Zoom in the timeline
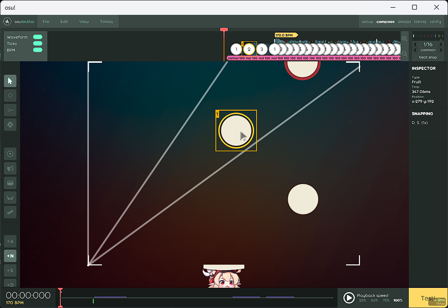Screen dimensions: 448x308 (404, 39)
